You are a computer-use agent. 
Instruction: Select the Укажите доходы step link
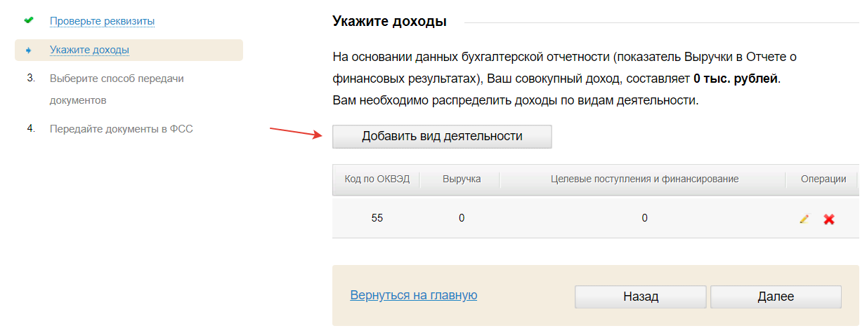(89, 50)
